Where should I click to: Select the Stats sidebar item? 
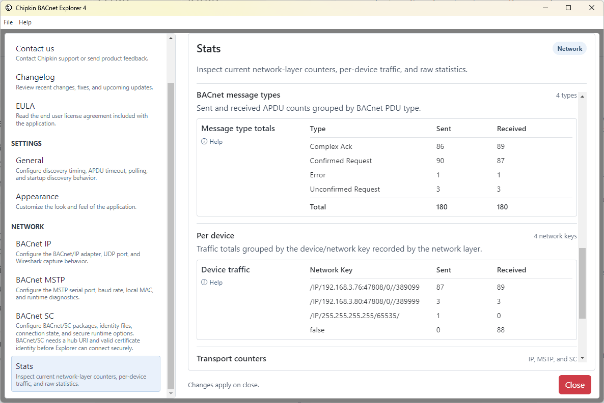tap(86, 374)
